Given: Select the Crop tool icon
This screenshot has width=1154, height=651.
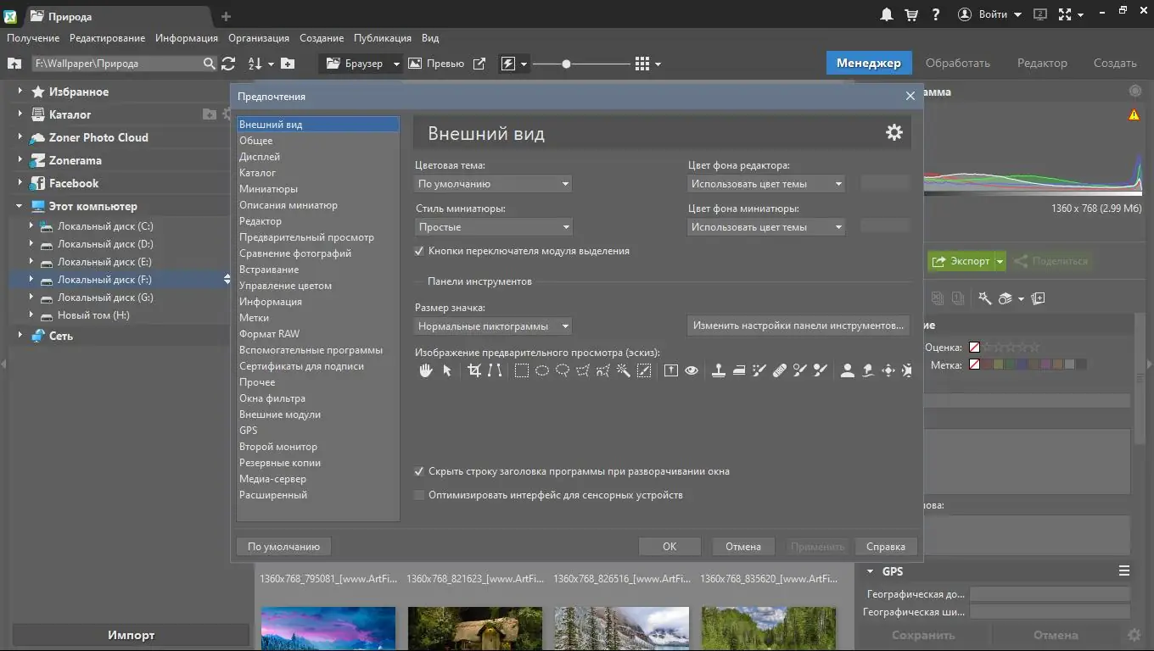Looking at the screenshot, I should 474,370.
